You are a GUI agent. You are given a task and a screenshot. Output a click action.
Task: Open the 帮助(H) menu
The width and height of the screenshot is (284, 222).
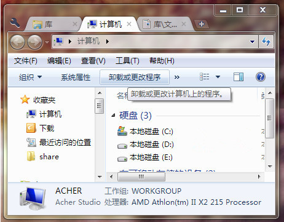pyautogui.click(x=162, y=61)
